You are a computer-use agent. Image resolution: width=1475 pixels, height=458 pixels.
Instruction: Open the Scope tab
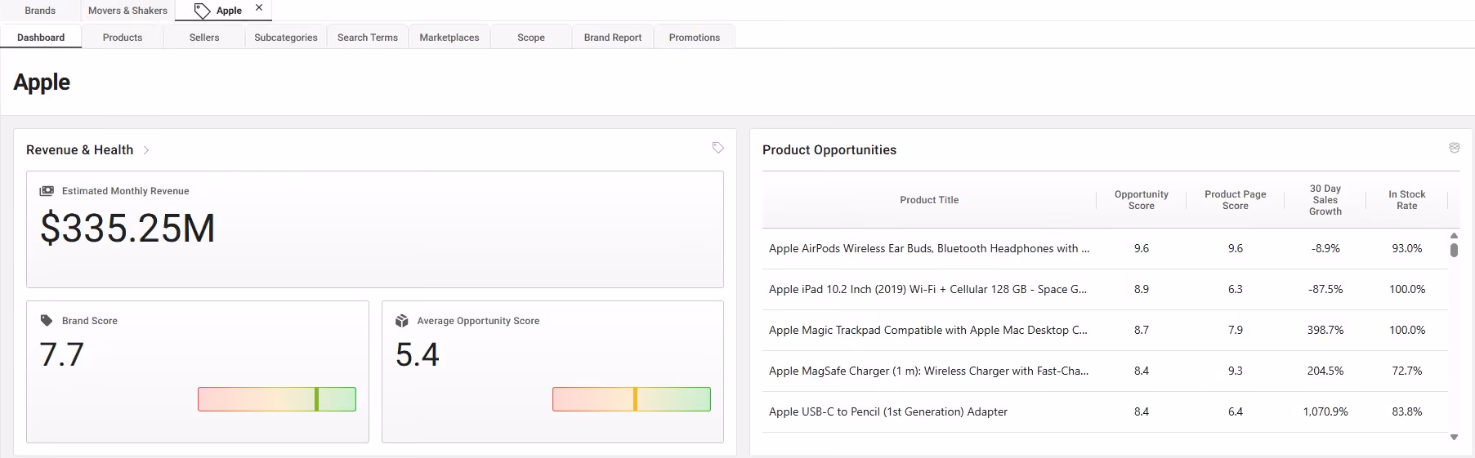click(x=531, y=38)
